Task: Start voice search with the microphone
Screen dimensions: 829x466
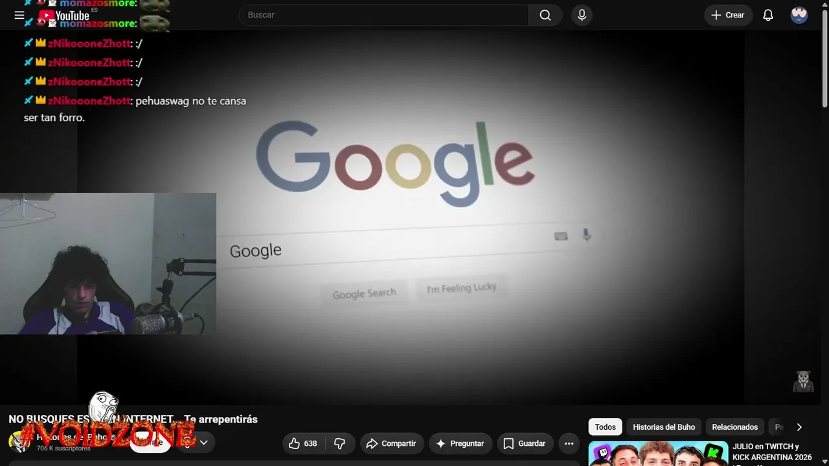Action: pyautogui.click(x=582, y=15)
